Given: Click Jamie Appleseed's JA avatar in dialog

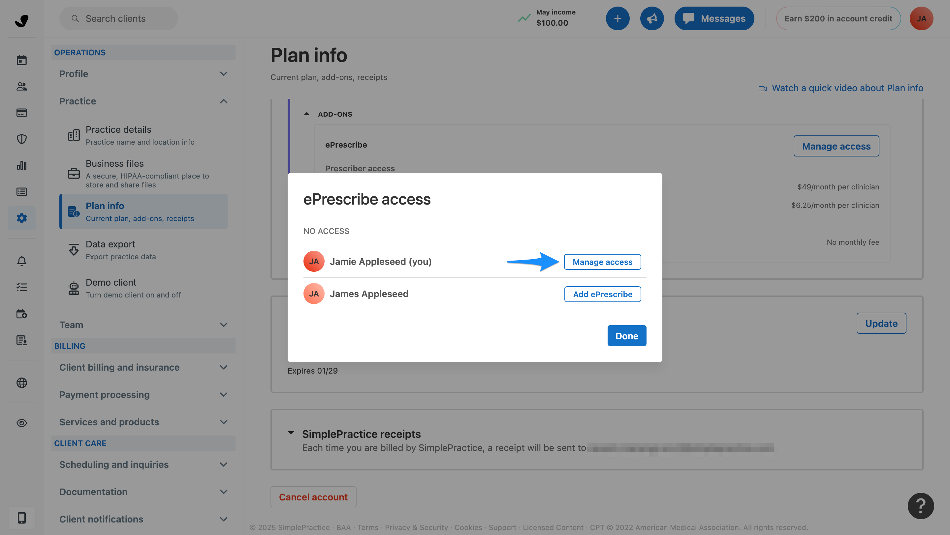Looking at the screenshot, I should click(314, 262).
